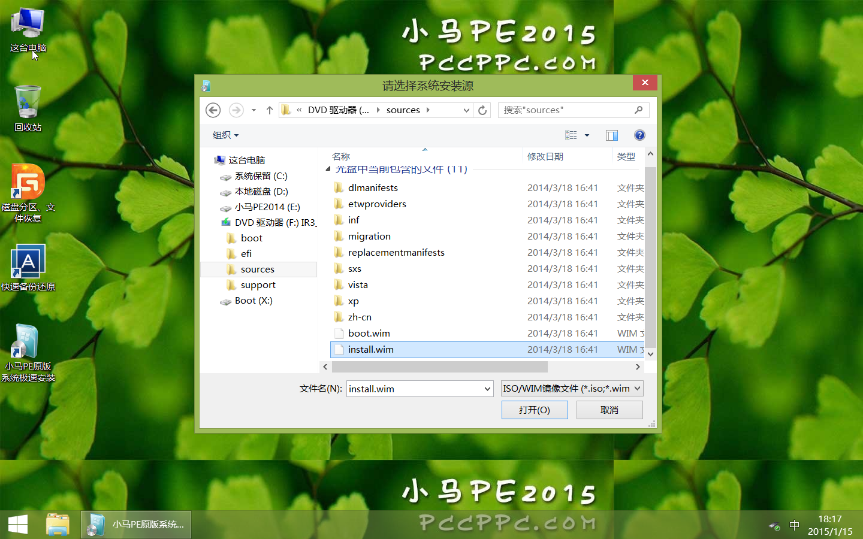Select DVD 驱动器 (F:) in the tree
863x539 pixels.
click(268, 223)
